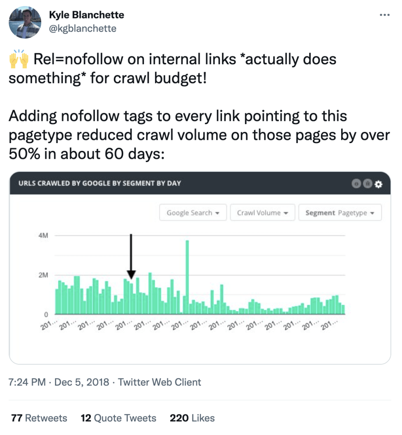This screenshot has width=402, height=435.
Task: Click Kyle Blanchette's profile avatar
Action: 25,23
